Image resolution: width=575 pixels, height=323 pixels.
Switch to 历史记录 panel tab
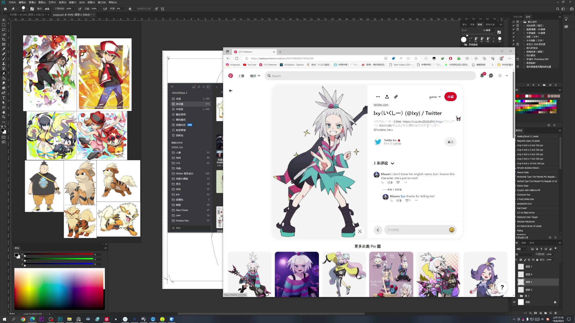517,17
